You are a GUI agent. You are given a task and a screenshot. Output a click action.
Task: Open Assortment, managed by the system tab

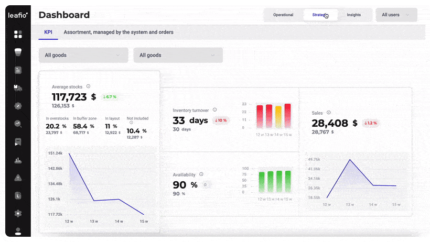pyautogui.click(x=119, y=32)
